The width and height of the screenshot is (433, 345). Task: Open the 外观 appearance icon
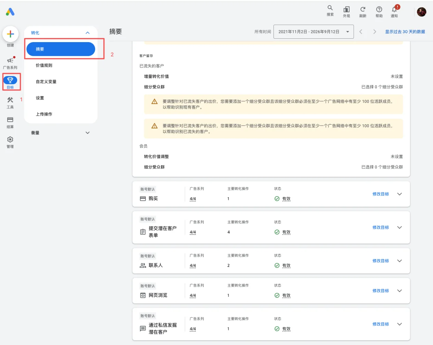tap(346, 9)
